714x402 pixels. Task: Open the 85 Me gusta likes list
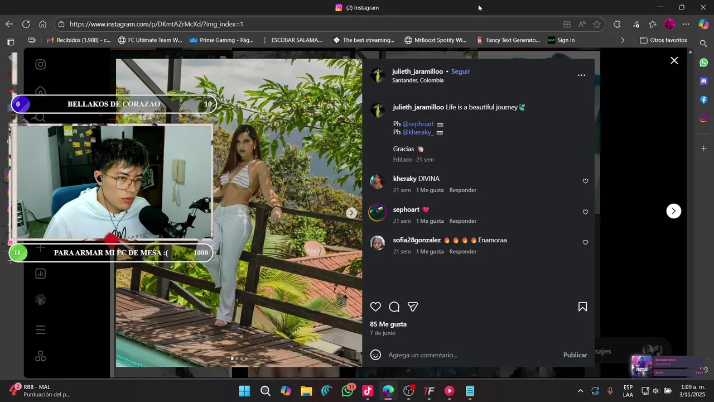(x=388, y=324)
